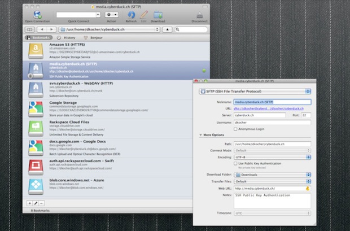Viewport: 350px width, 231px height.
Task: Click the Path field in bookmark editor
Action: (x=272, y=144)
